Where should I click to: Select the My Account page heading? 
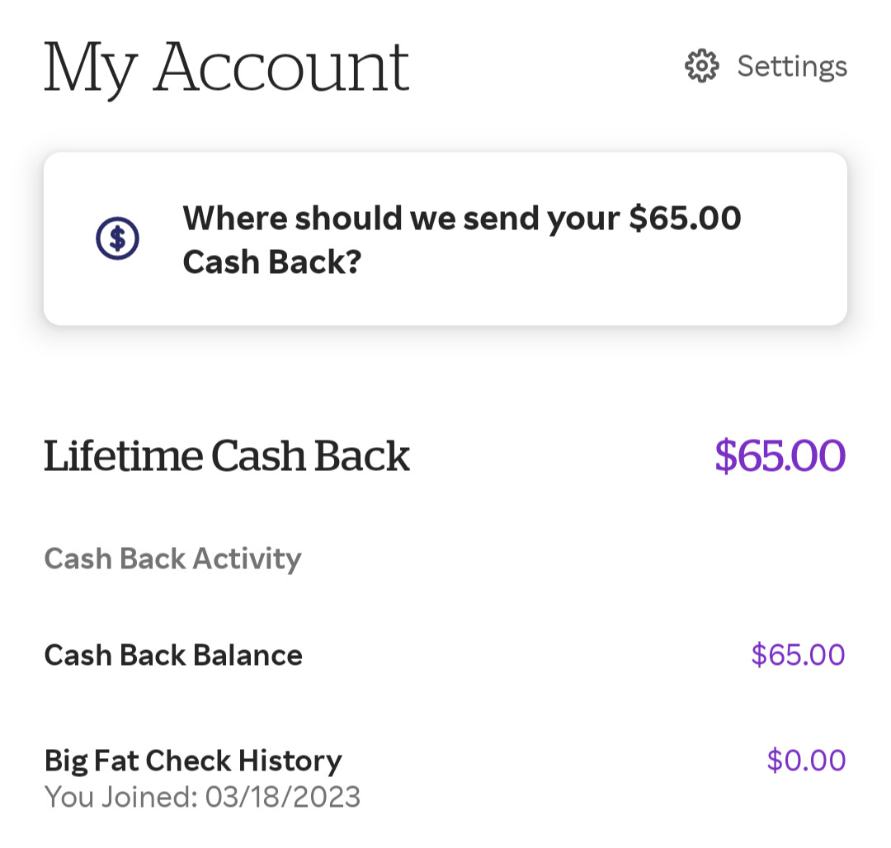click(226, 68)
